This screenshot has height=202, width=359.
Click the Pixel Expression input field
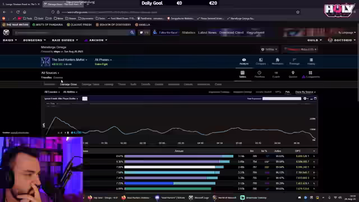tap(282, 99)
